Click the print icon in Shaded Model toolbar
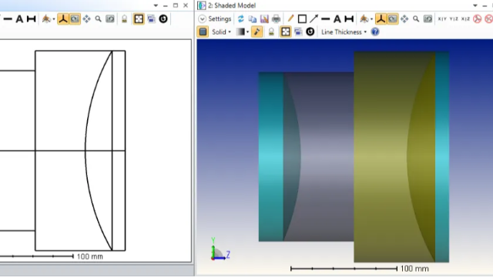The image size is (493, 277). point(276,18)
